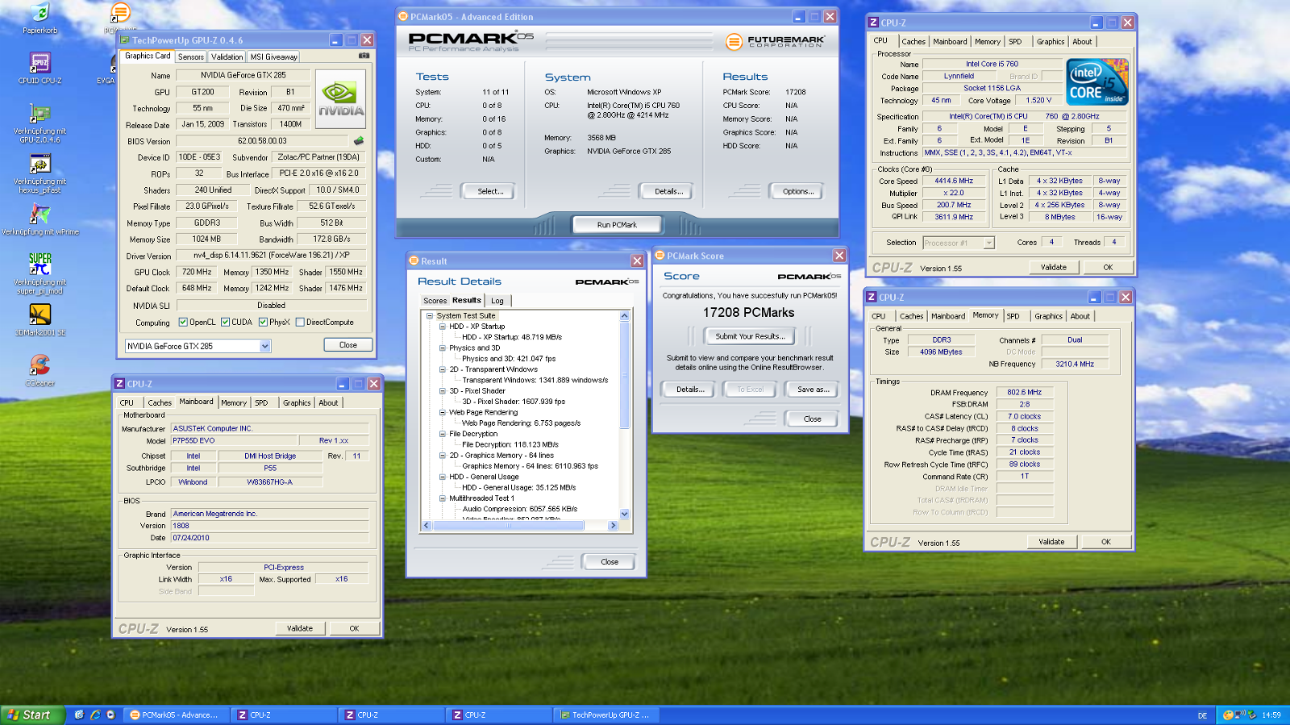Click the Options... button under Results
This screenshot has height=725, width=1290.
point(798,191)
